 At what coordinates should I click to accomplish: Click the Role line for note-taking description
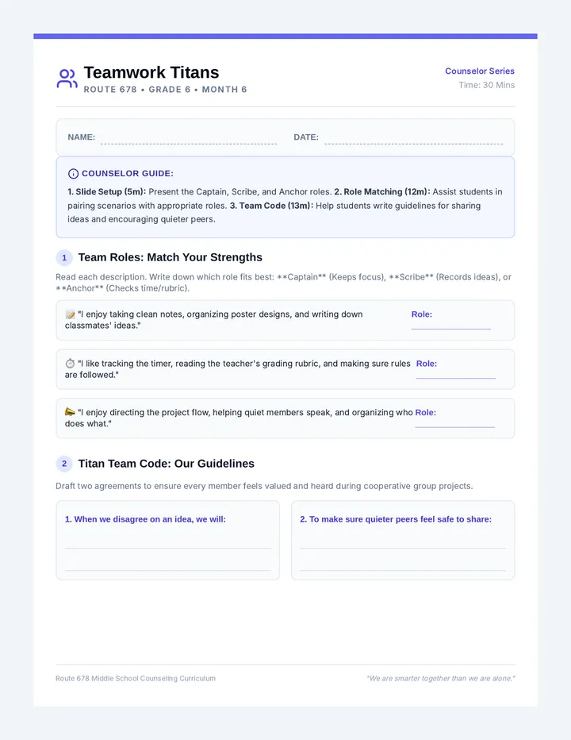point(450,329)
